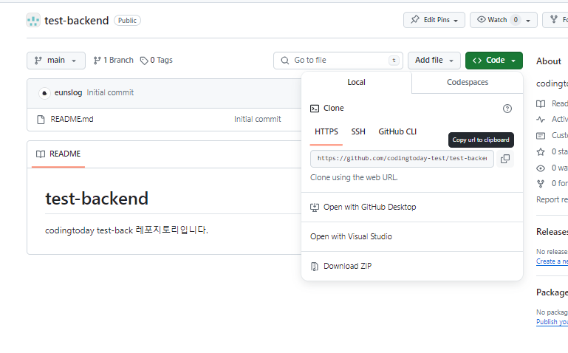
Task: Click the Readme book icon in About
Action: point(541,104)
